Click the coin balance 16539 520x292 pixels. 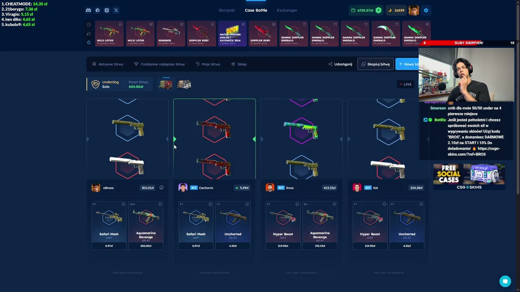coord(396,10)
